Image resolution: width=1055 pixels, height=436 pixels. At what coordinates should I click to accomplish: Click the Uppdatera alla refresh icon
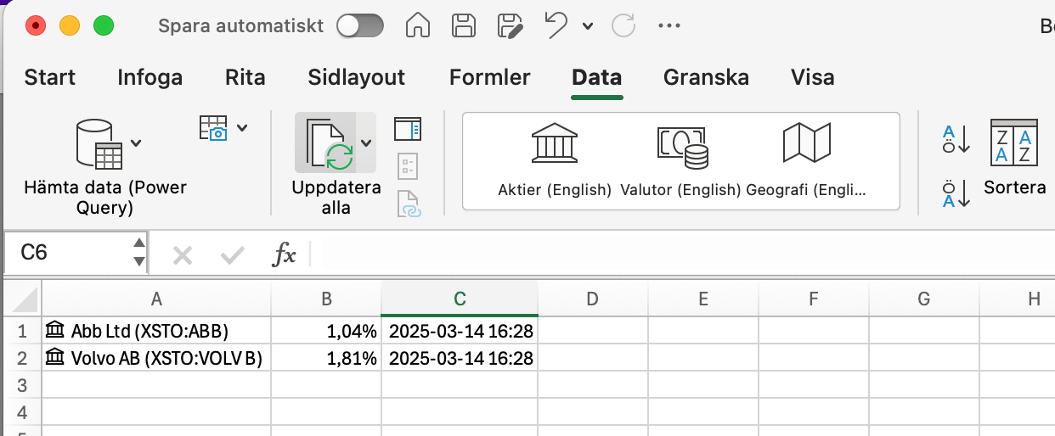[x=327, y=143]
